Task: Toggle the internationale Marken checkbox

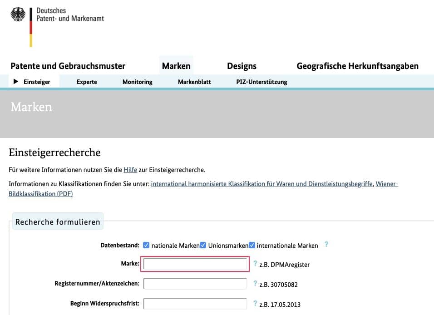Action: coord(252,245)
